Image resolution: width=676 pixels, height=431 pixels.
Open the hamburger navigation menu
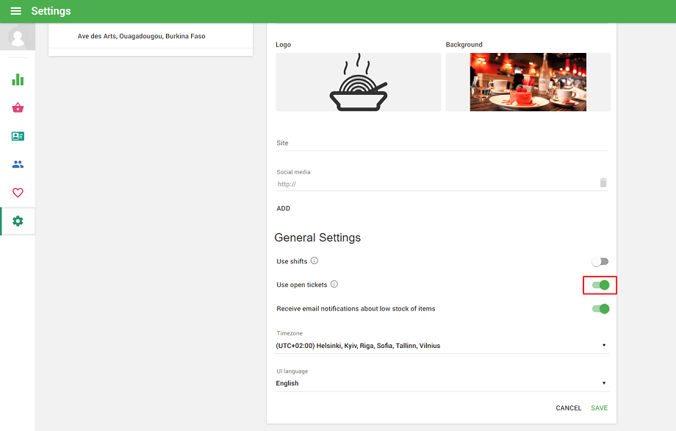[16, 11]
